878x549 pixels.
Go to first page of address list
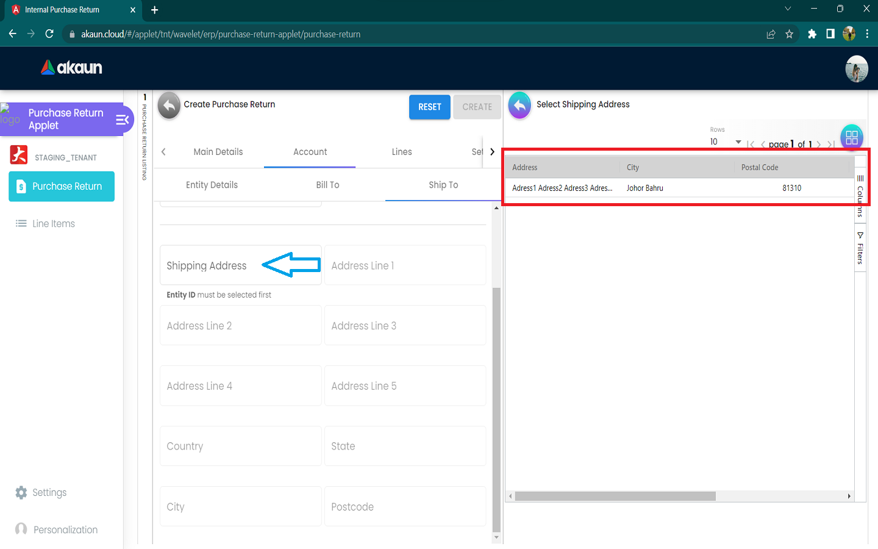click(x=751, y=145)
